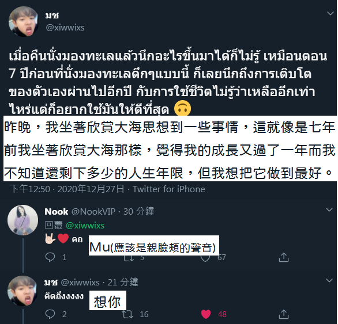
Task: Retweet Nook's reply showing 5 retweets
Action: click(x=129, y=258)
